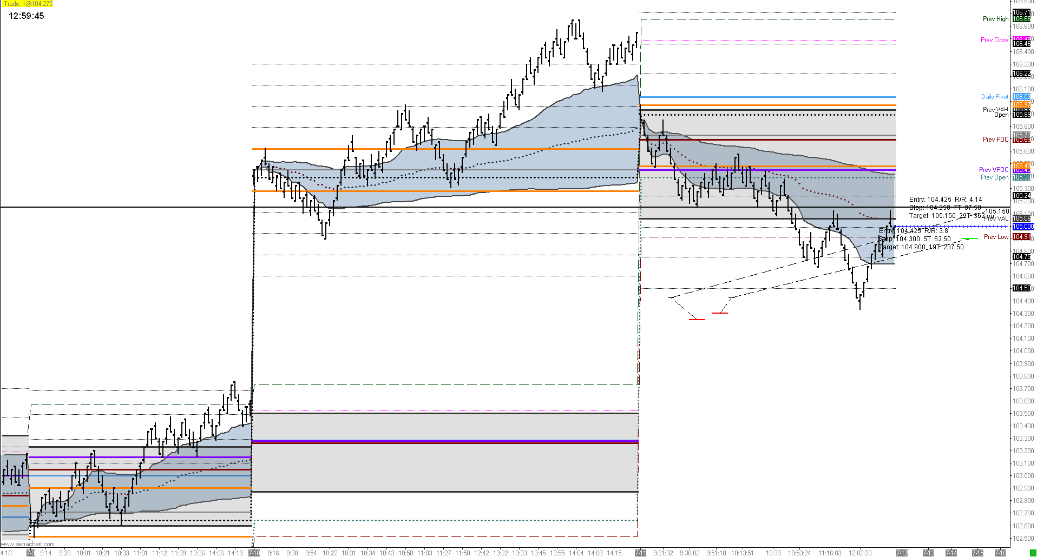This screenshot has height=557, width=1037.
Task: Click the 104.000 price scale value
Action: pyautogui.click(x=1023, y=351)
